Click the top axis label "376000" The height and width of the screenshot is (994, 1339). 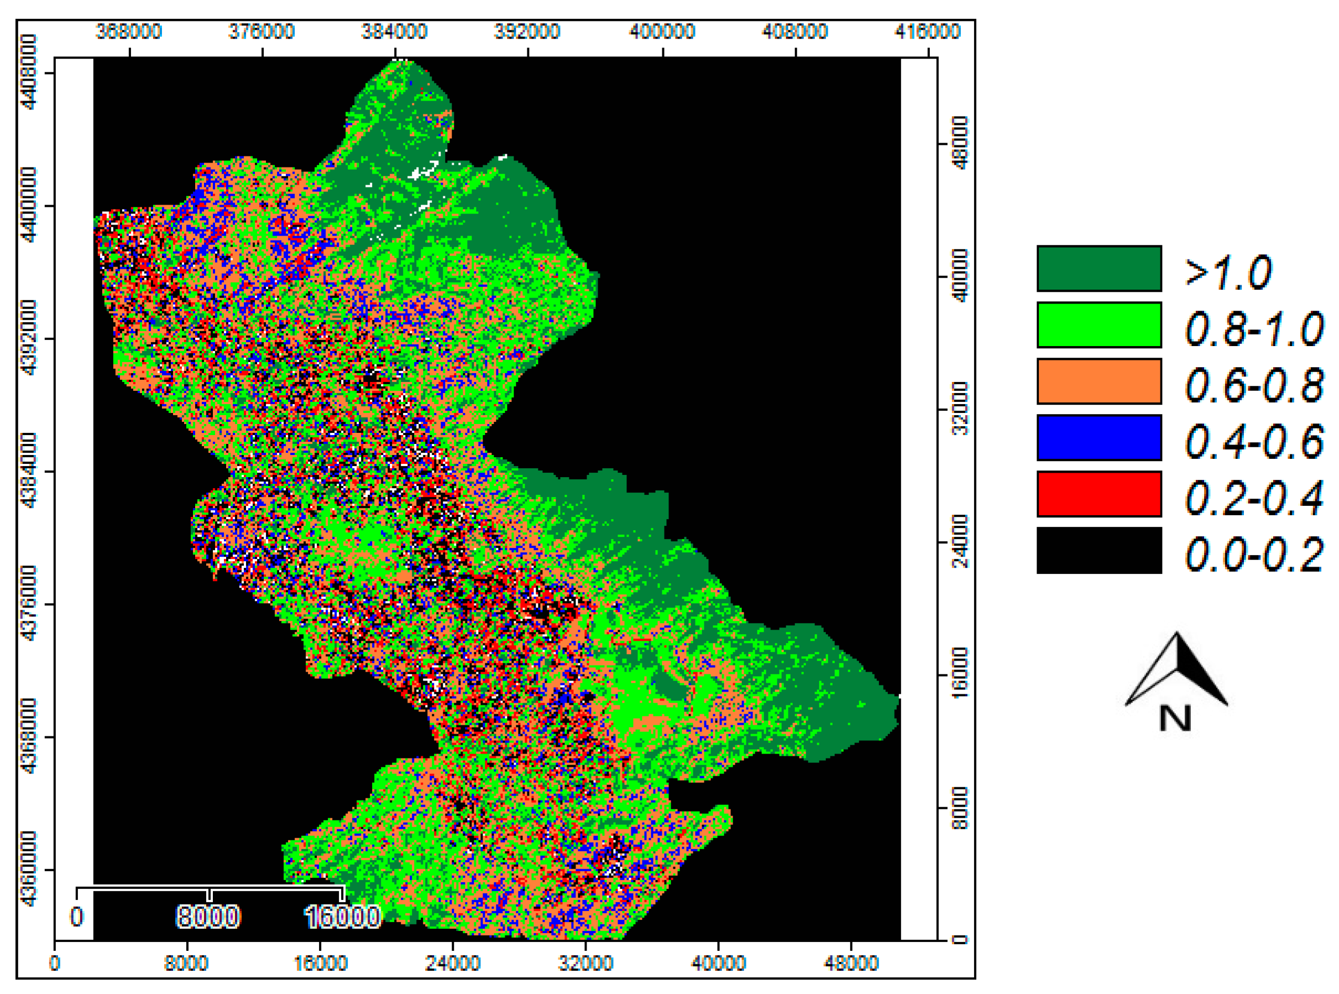(261, 32)
